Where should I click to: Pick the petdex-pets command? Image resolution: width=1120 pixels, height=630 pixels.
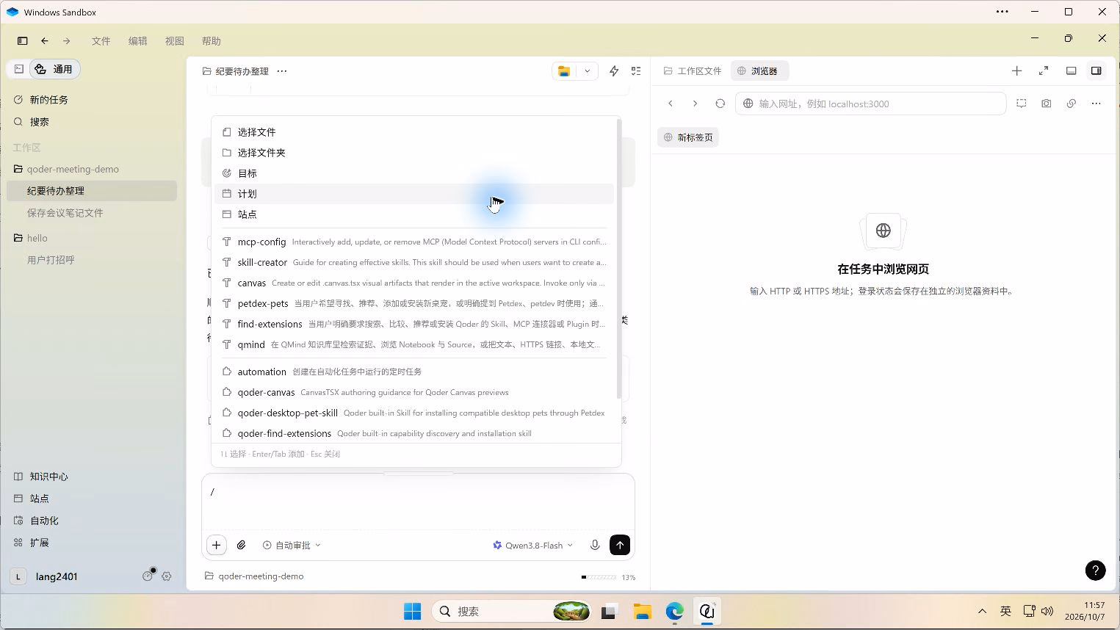point(414,303)
